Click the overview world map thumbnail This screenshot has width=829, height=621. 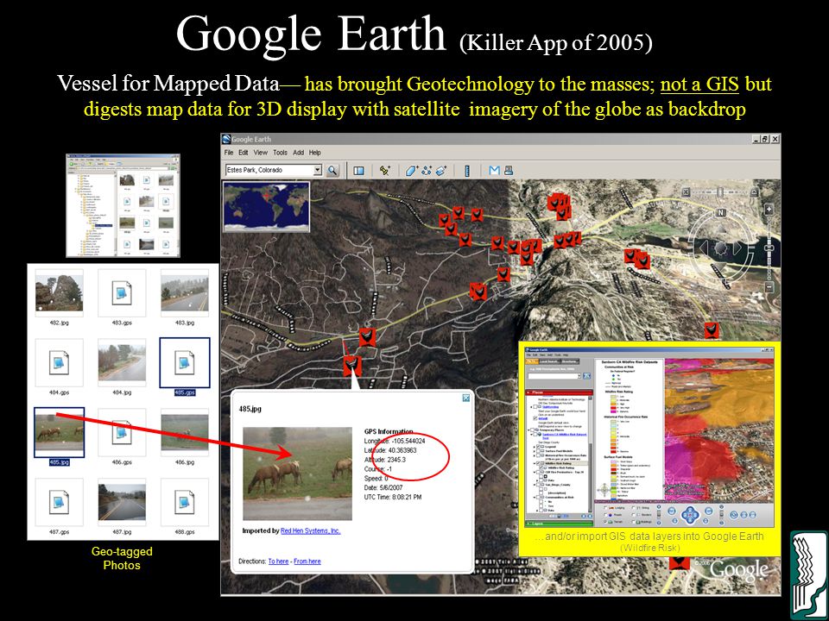coord(267,206)
